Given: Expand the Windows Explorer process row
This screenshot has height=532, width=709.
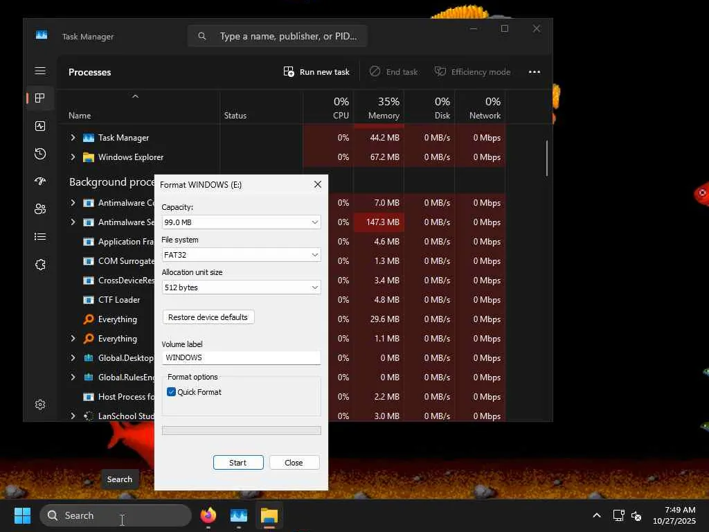Looking at the screenshot, I should [73, 157].
